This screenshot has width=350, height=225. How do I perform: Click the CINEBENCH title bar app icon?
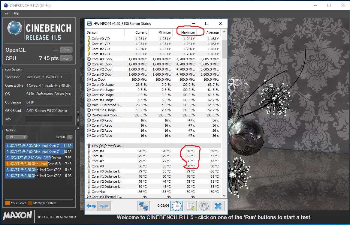6,6
